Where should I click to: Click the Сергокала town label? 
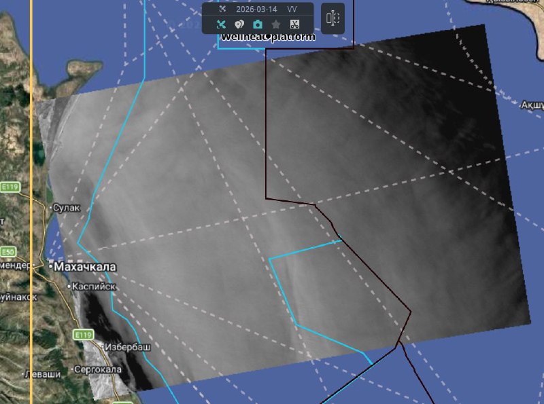pos(98,369)
